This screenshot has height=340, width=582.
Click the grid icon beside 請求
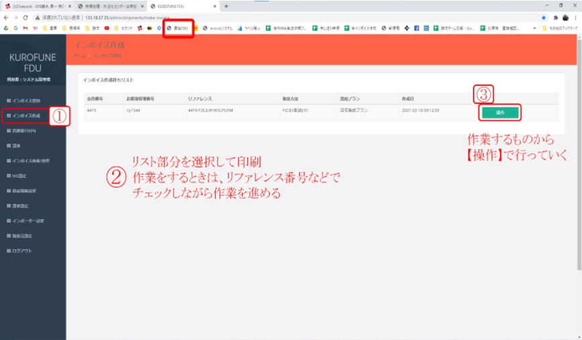click(x=9, y=146)
